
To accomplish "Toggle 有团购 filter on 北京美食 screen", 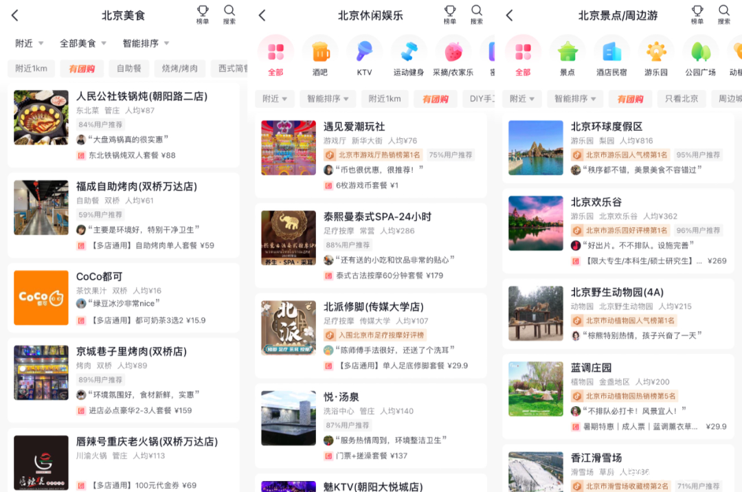I will click(82, 69).
